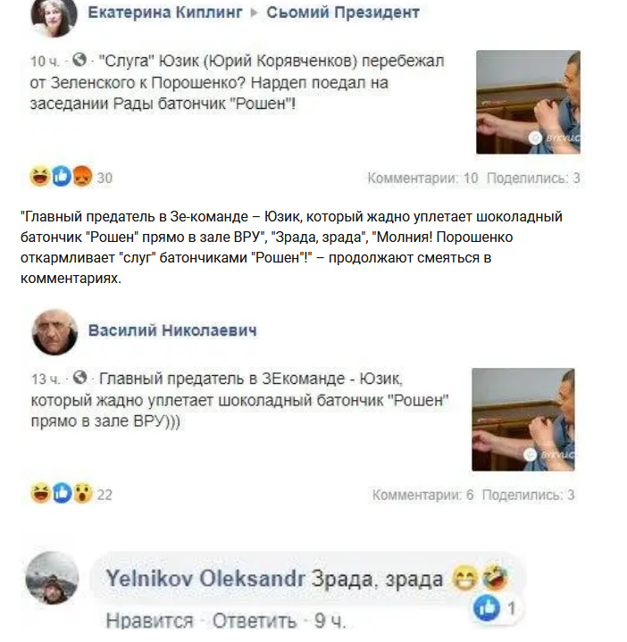Open Комментарии: 10 on first post
The height and width of the screenshot is (642, 627).
(x=422, y=178)
